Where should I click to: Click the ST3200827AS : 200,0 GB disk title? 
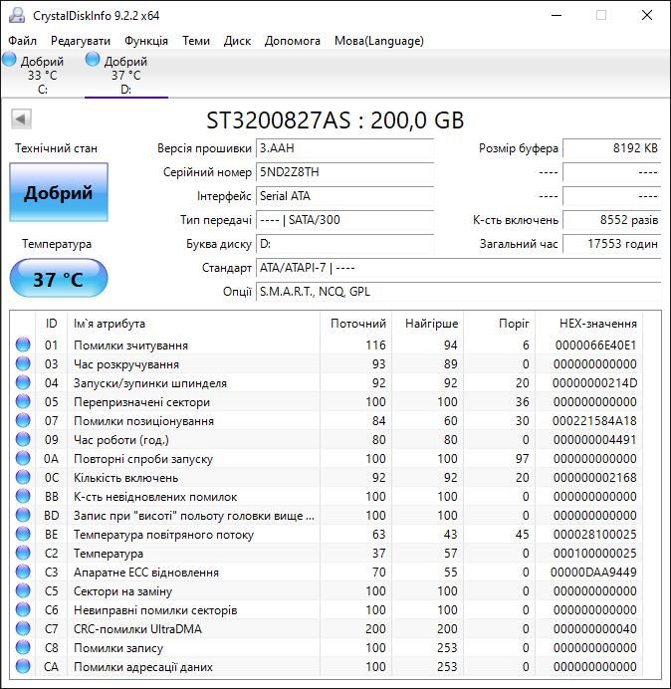(335, 119)
